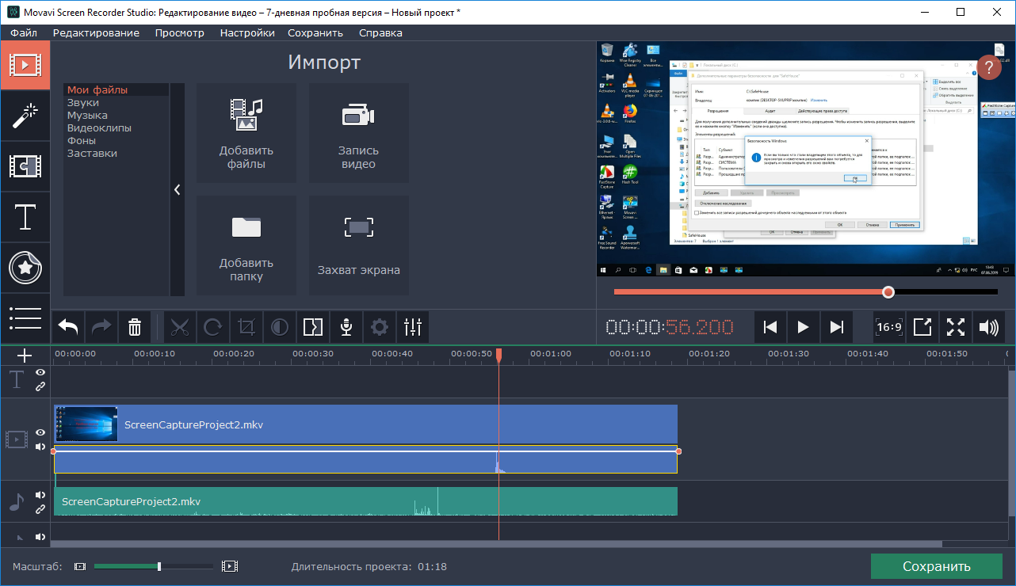Switch preview to full screen
Image resolution: width=1016 pixels, height=586 pixels.
pos(956,326)
